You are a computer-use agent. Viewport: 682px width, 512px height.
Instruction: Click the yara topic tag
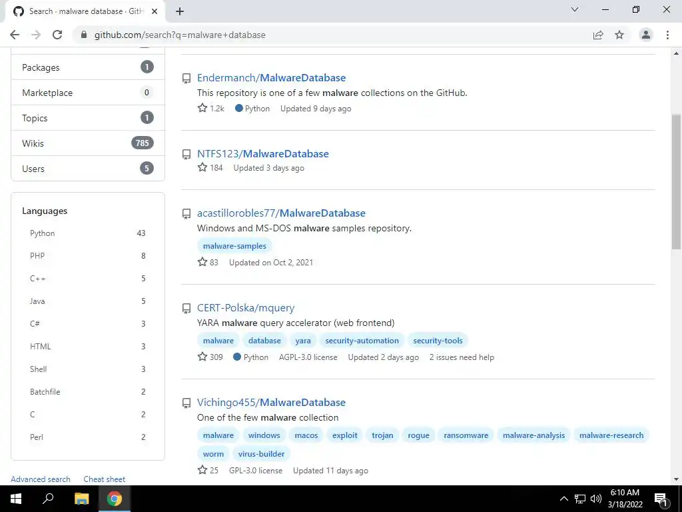tap(303, 341)
